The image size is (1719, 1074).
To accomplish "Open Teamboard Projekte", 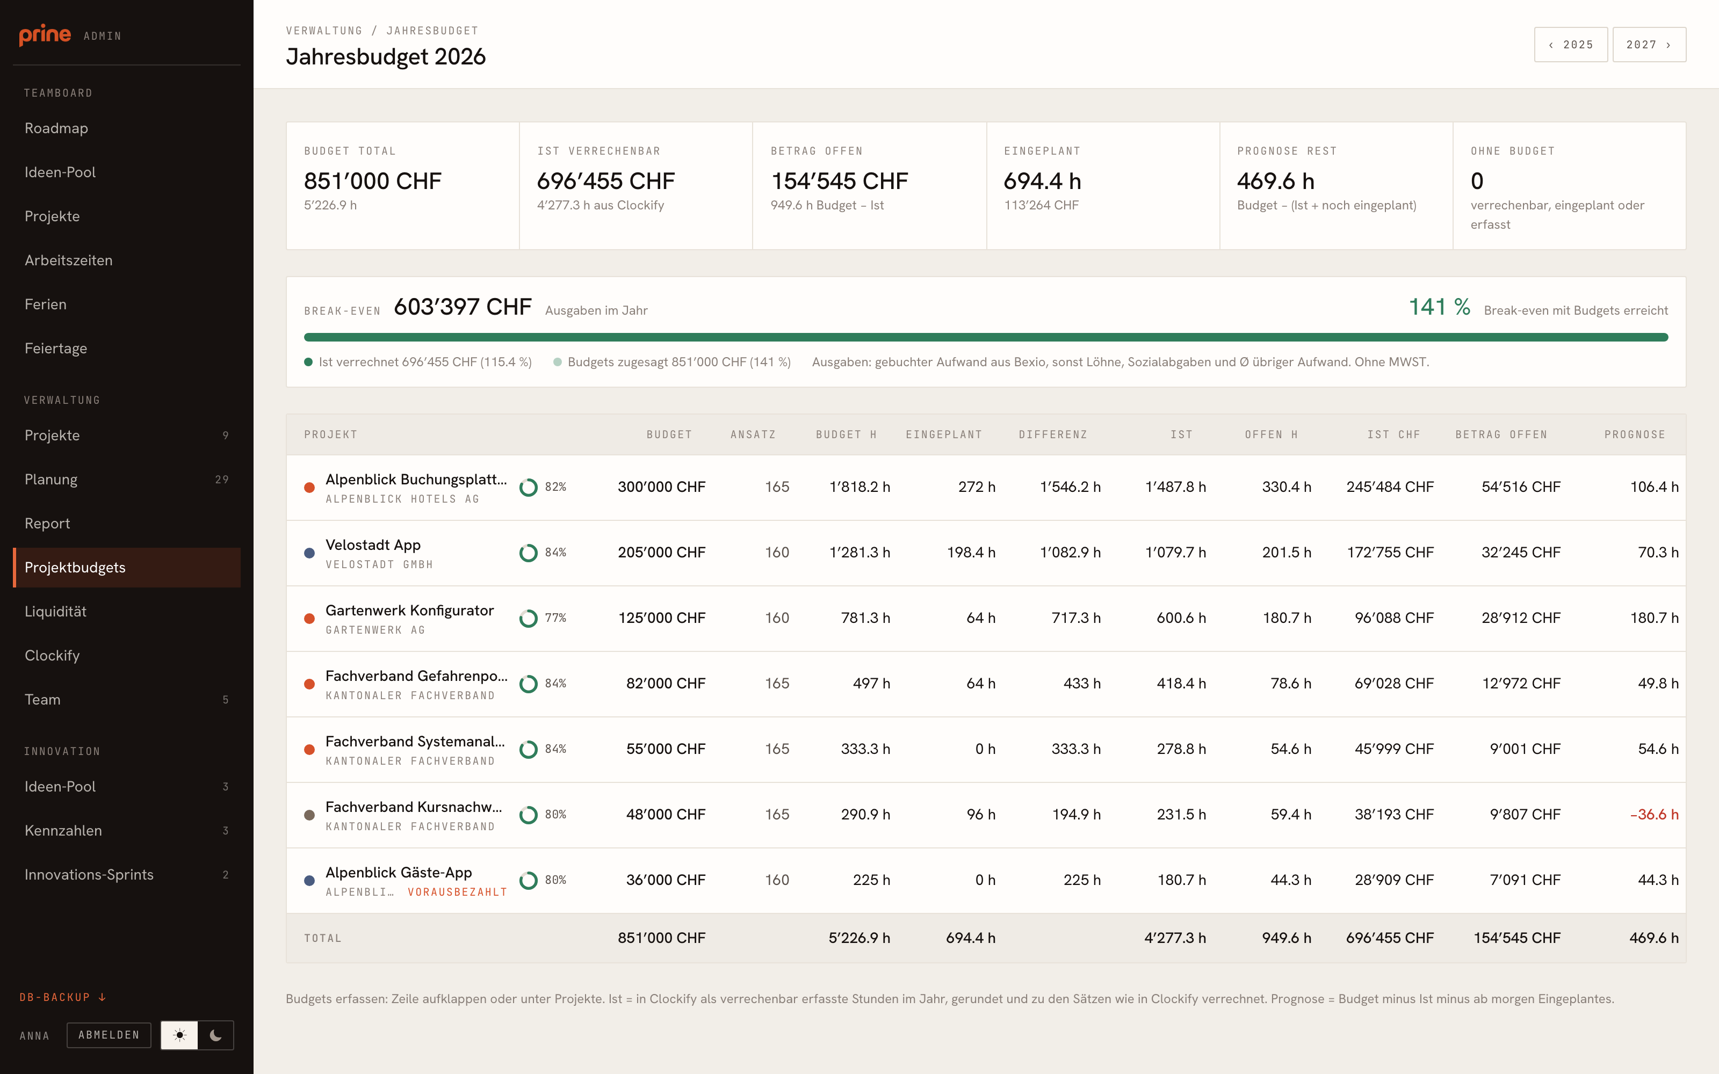I will [126, 216].
